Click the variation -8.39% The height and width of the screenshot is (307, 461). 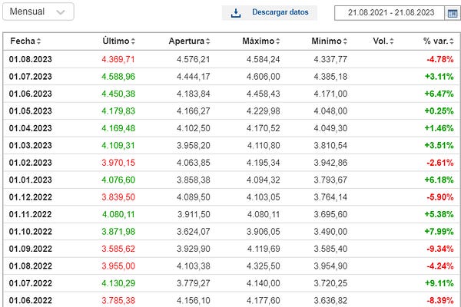(x=440, y=301)
